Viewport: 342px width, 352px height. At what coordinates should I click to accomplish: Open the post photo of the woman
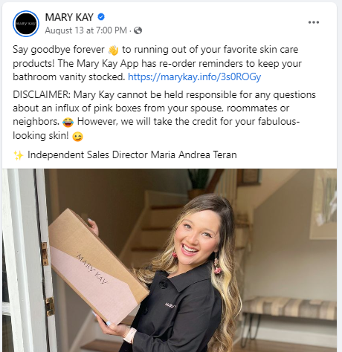170,261
